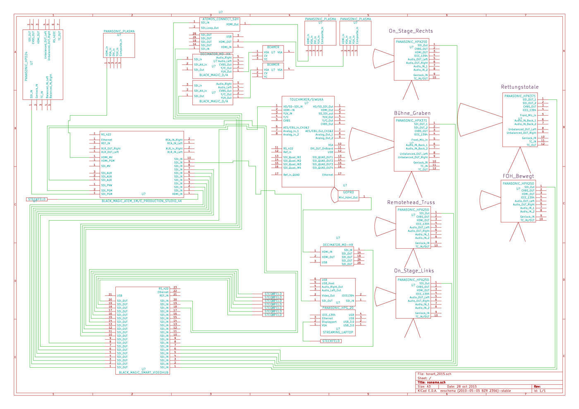Click the Displayport pin on STREAMING_LAPTOP
The width and height of the screenshot is (579, 409).
click(329, 322)
